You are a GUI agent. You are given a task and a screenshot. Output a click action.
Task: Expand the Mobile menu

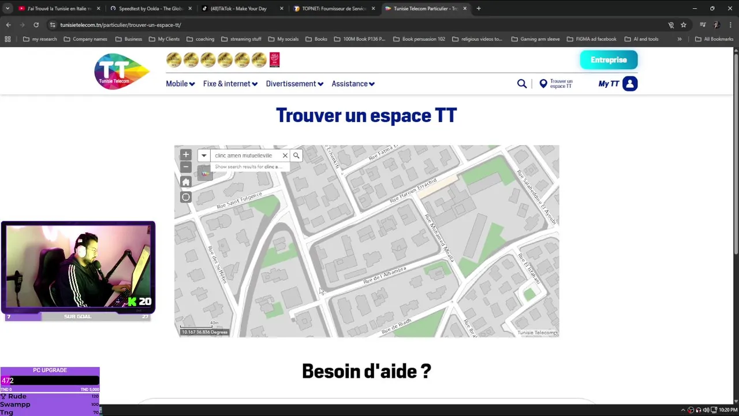click(180, 84)
